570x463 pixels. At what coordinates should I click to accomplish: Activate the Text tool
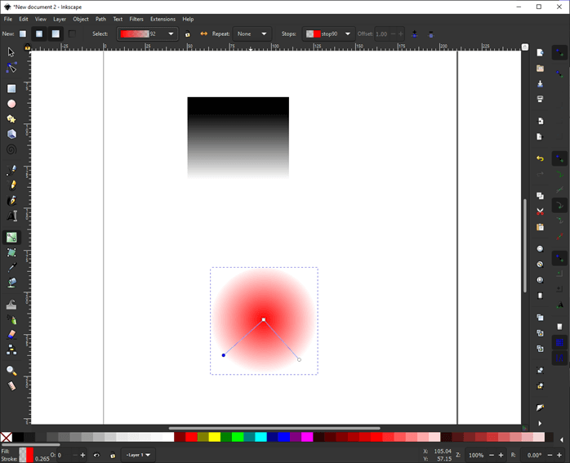pyautogui.click(x=11, y=216)
